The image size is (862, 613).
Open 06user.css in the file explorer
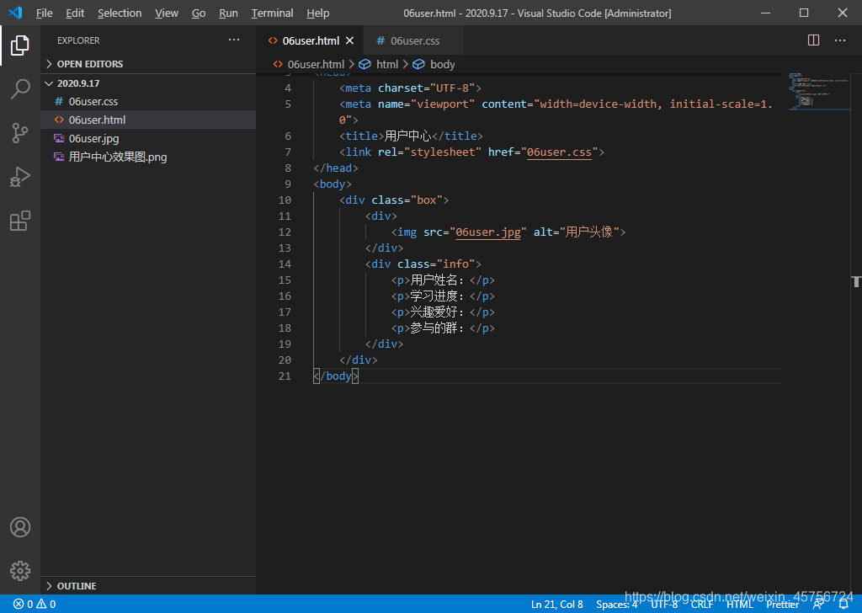[148, 101]
